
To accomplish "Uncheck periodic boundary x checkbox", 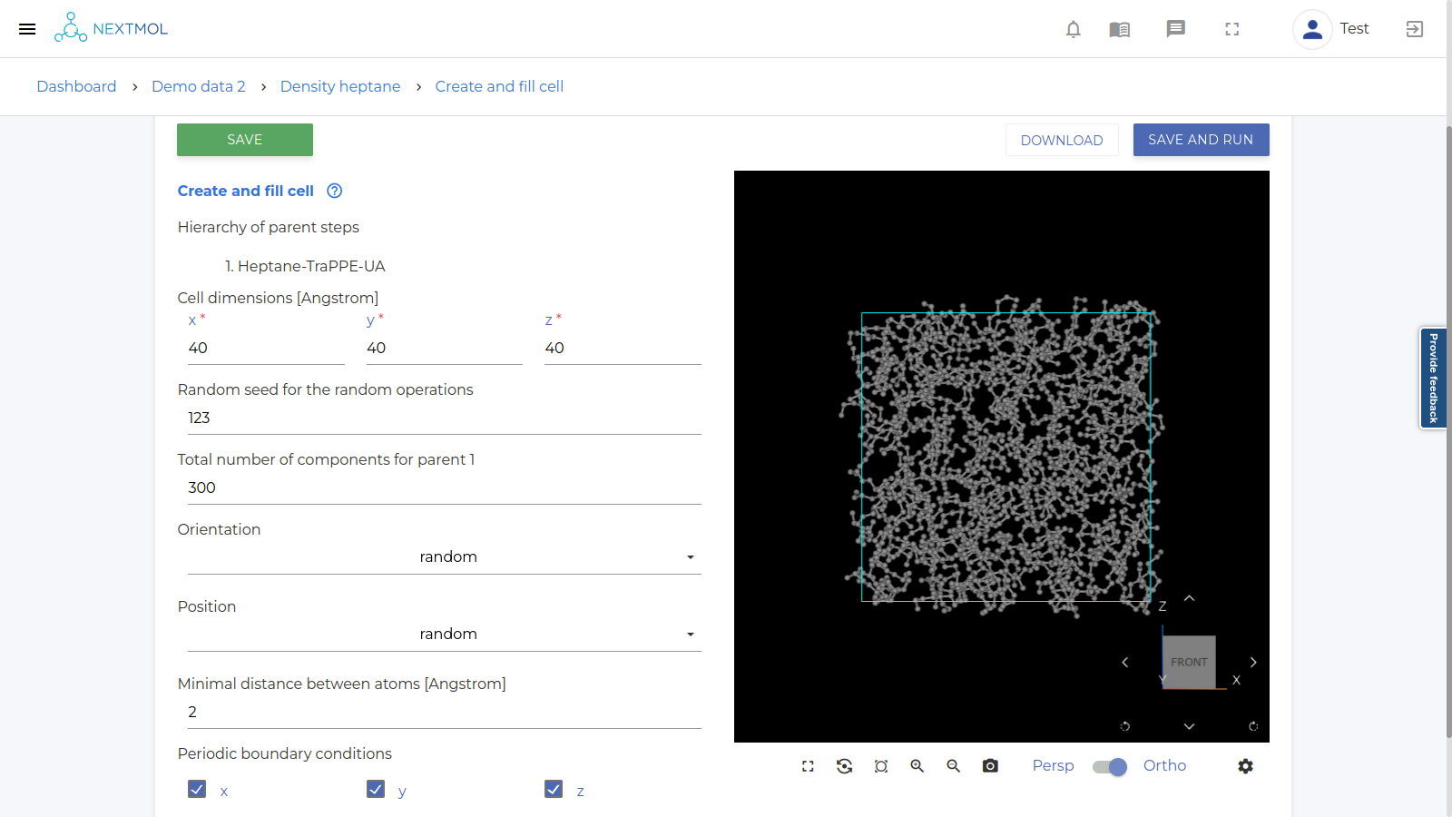I will (x=197, y=789).
